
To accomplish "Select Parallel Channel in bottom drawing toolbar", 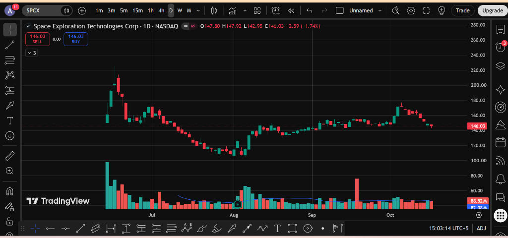I will coord(96,229).
